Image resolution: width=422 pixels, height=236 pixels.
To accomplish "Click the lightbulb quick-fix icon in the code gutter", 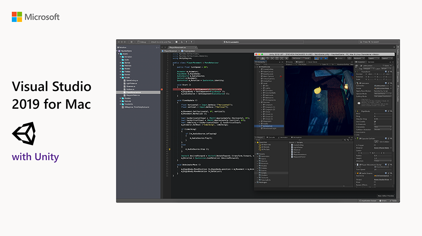I will point(170,149).
